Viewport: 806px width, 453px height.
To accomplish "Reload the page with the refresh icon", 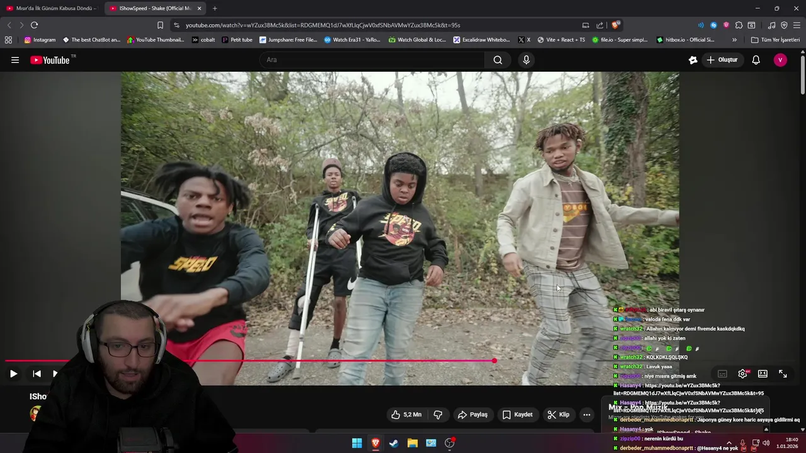I will click(34, 25).
